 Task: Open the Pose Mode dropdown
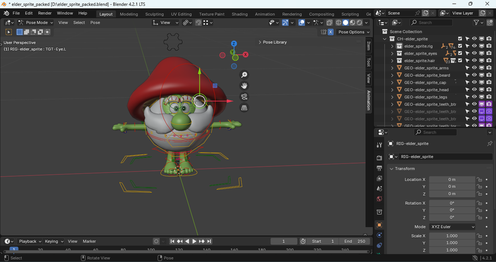(35, 22)
